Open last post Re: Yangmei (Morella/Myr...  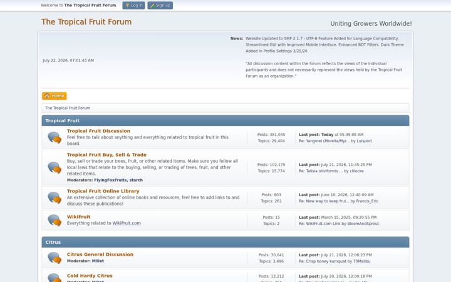pyautogui.click(x=324, y=141)
